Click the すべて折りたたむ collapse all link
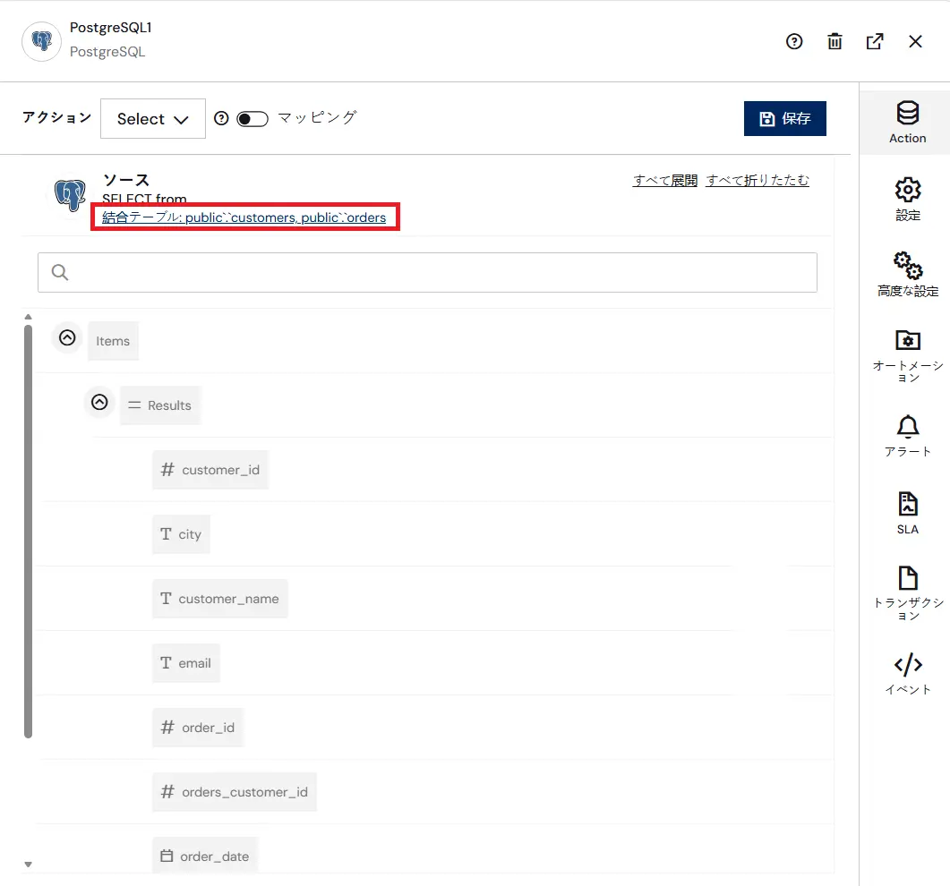This screenshot has height=886, width=950. [x=757, y=180]
